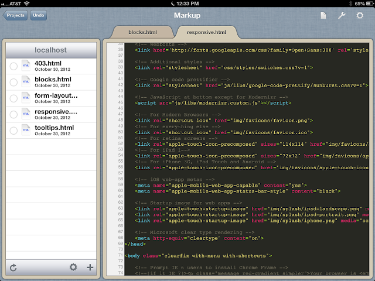The image size is (375, 281).
Task: Select the form-layout radio circle
Action: point(13,98)
